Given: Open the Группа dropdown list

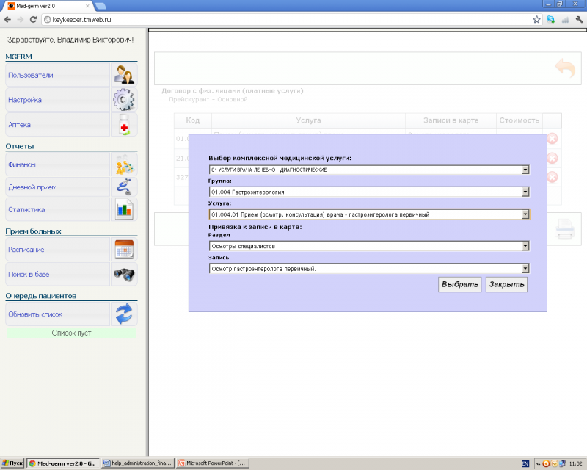Looking at the screenshot, I should pos(525,192).
